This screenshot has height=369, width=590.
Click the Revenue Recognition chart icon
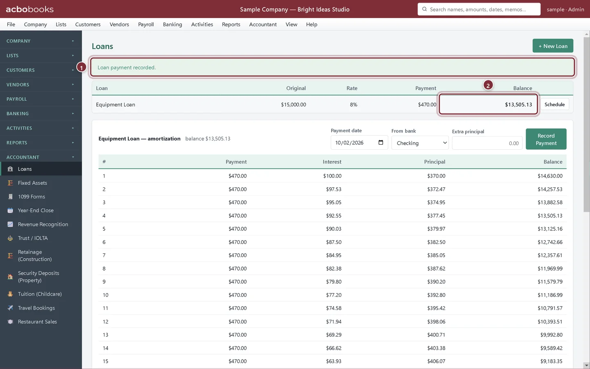point(10,224)
